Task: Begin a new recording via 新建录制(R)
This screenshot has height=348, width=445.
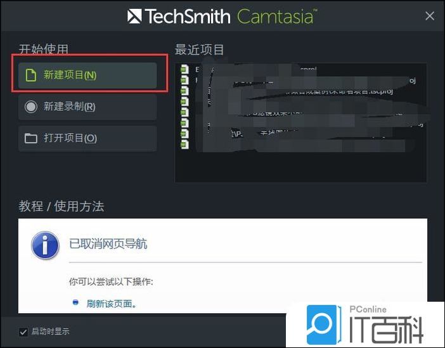Action: [87, 106]
